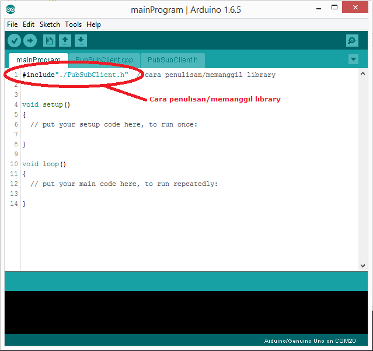Verify the sketch with the checkmark button

pos(14,41)
